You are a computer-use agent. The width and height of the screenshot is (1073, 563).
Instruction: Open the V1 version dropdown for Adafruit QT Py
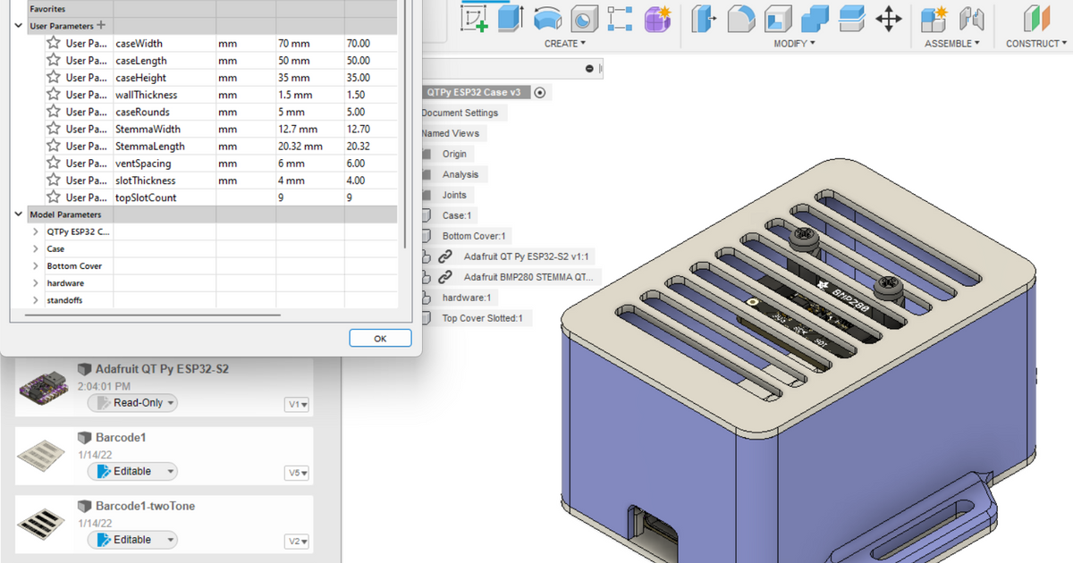point(298,405)
